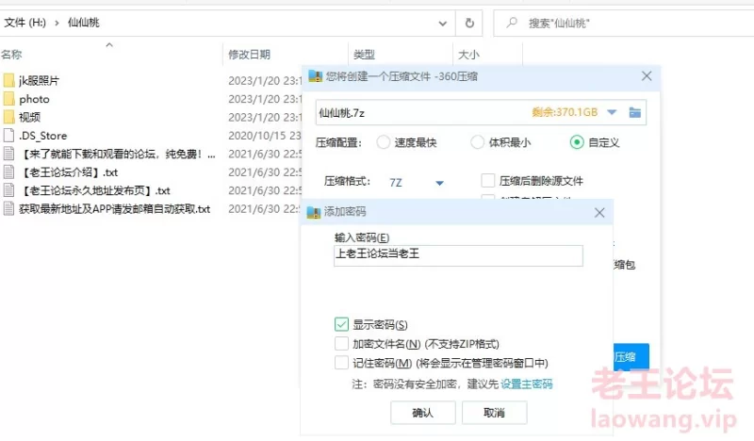Open the 视频 folder icon
Viewport: 754px width, 441px height.
(x=8, y=117)
